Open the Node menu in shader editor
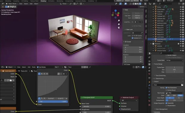This screenshot has height=113, width=185. pyautogui.click(x=34, y=67)
